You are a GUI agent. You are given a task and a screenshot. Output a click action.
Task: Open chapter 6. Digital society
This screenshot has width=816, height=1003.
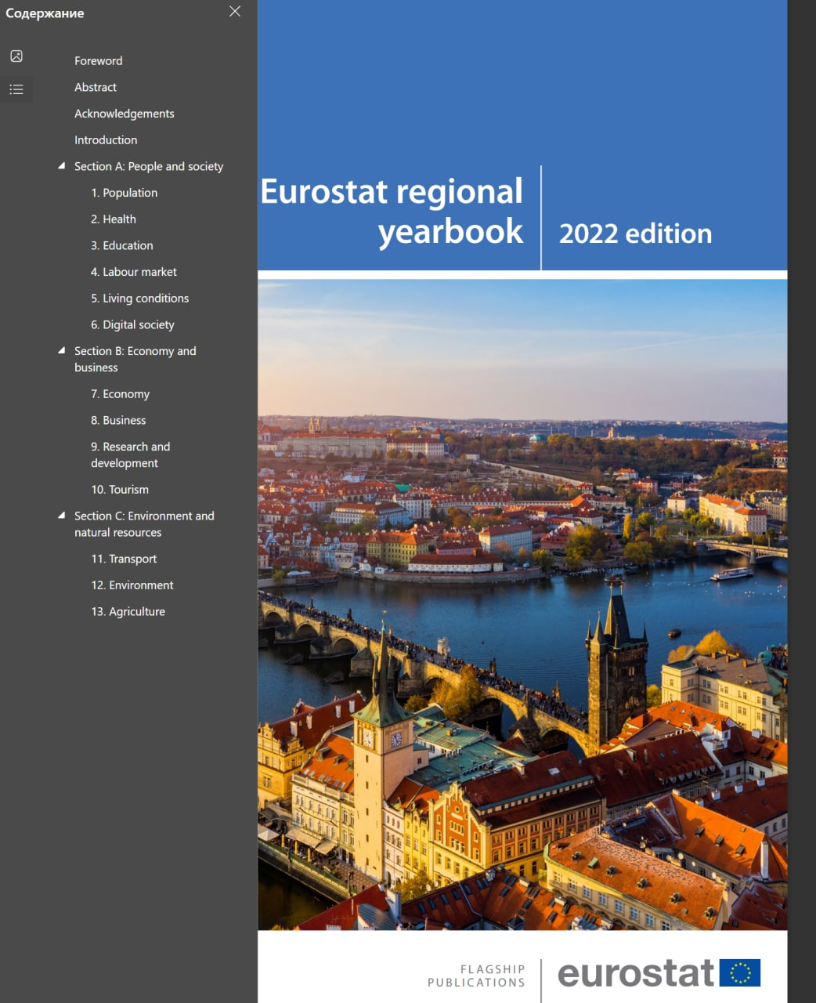point(132,324)
